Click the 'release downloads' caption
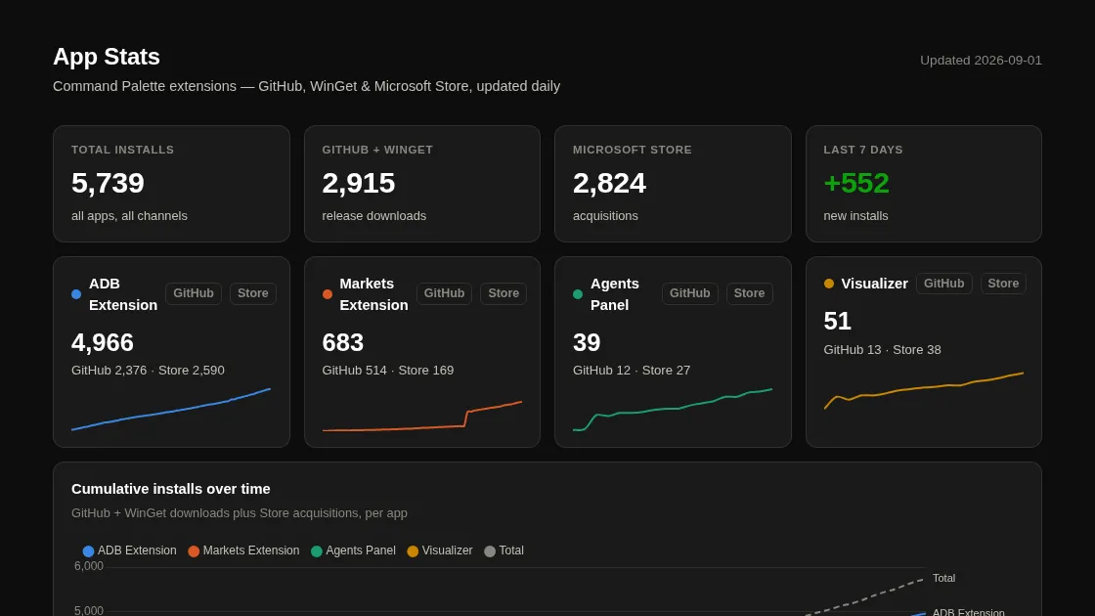Viewport: 1095px width, 616px height. pos(373,216)
